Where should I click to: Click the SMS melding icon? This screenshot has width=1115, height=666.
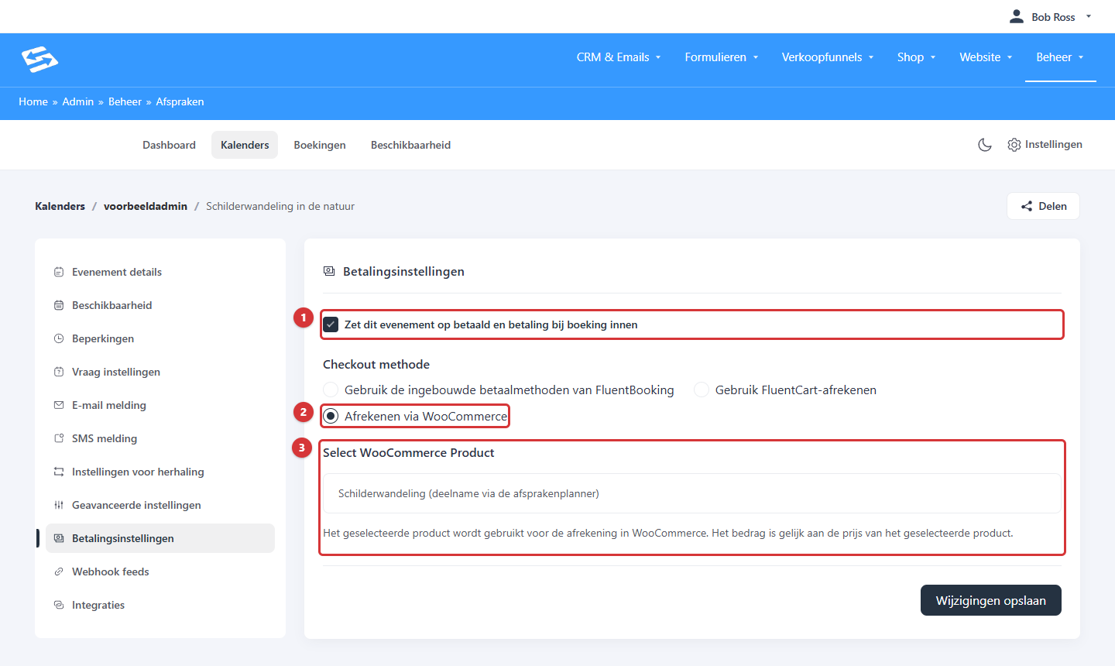(59, 438)
